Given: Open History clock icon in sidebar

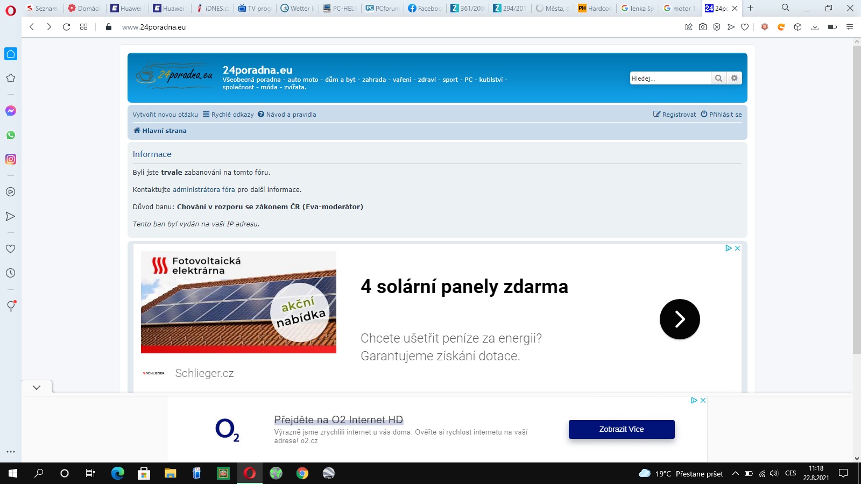Looking at the screenshot, I should coord(10,273).
